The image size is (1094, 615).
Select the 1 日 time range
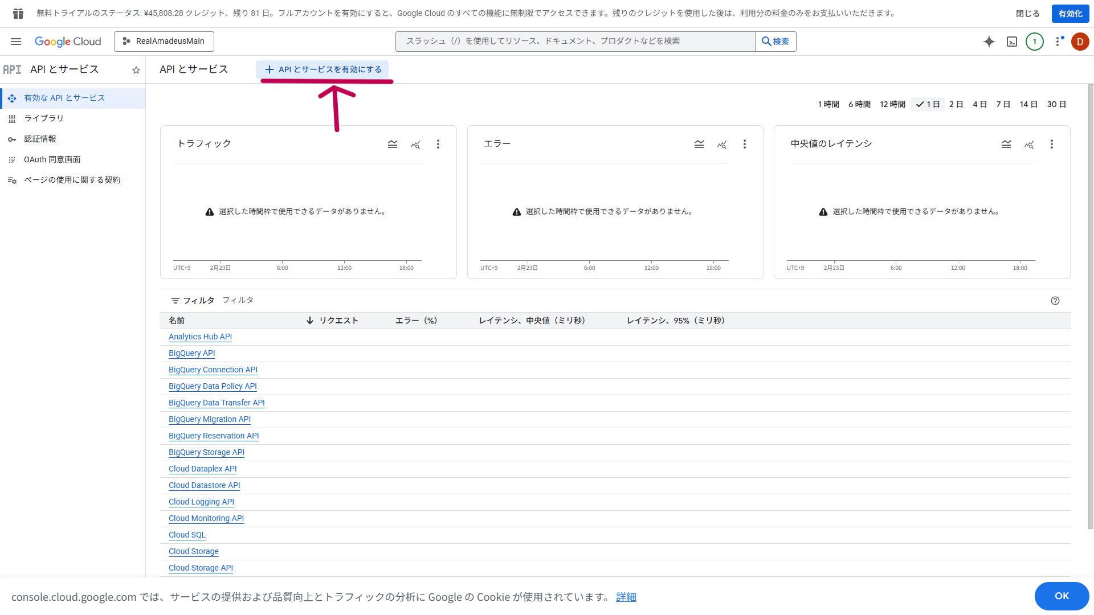(x=928, y=104)
